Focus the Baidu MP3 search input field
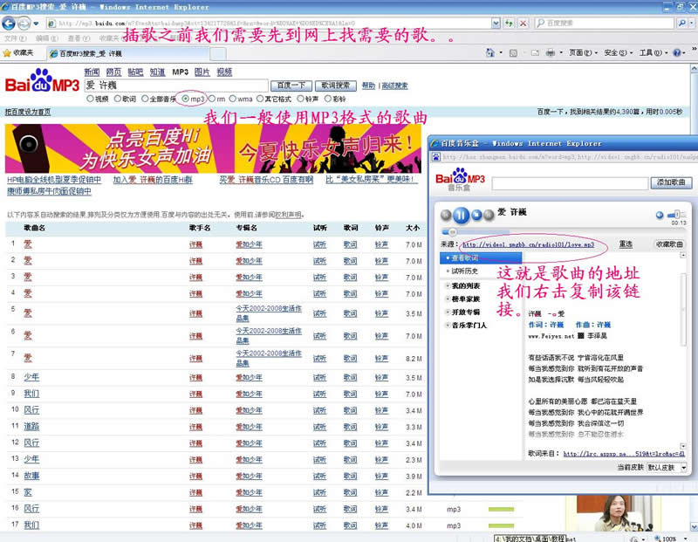The image size is (698, 542). (176, 86)
